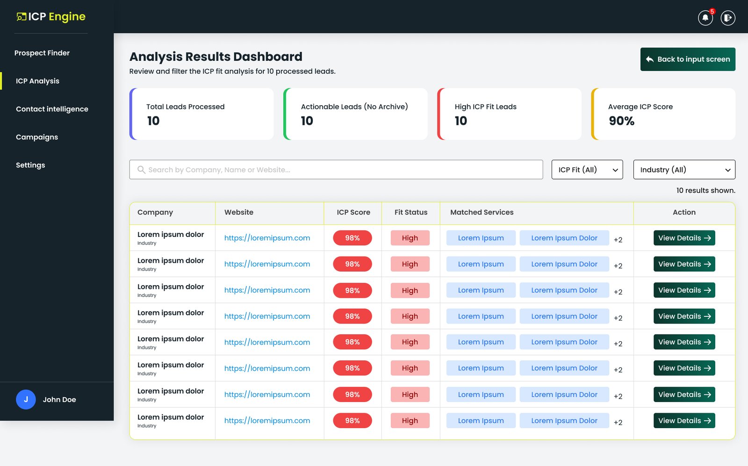Click View Details in the last row
Image resolution: width=748 pixels, height=466 pixels.
coord(684,421)
